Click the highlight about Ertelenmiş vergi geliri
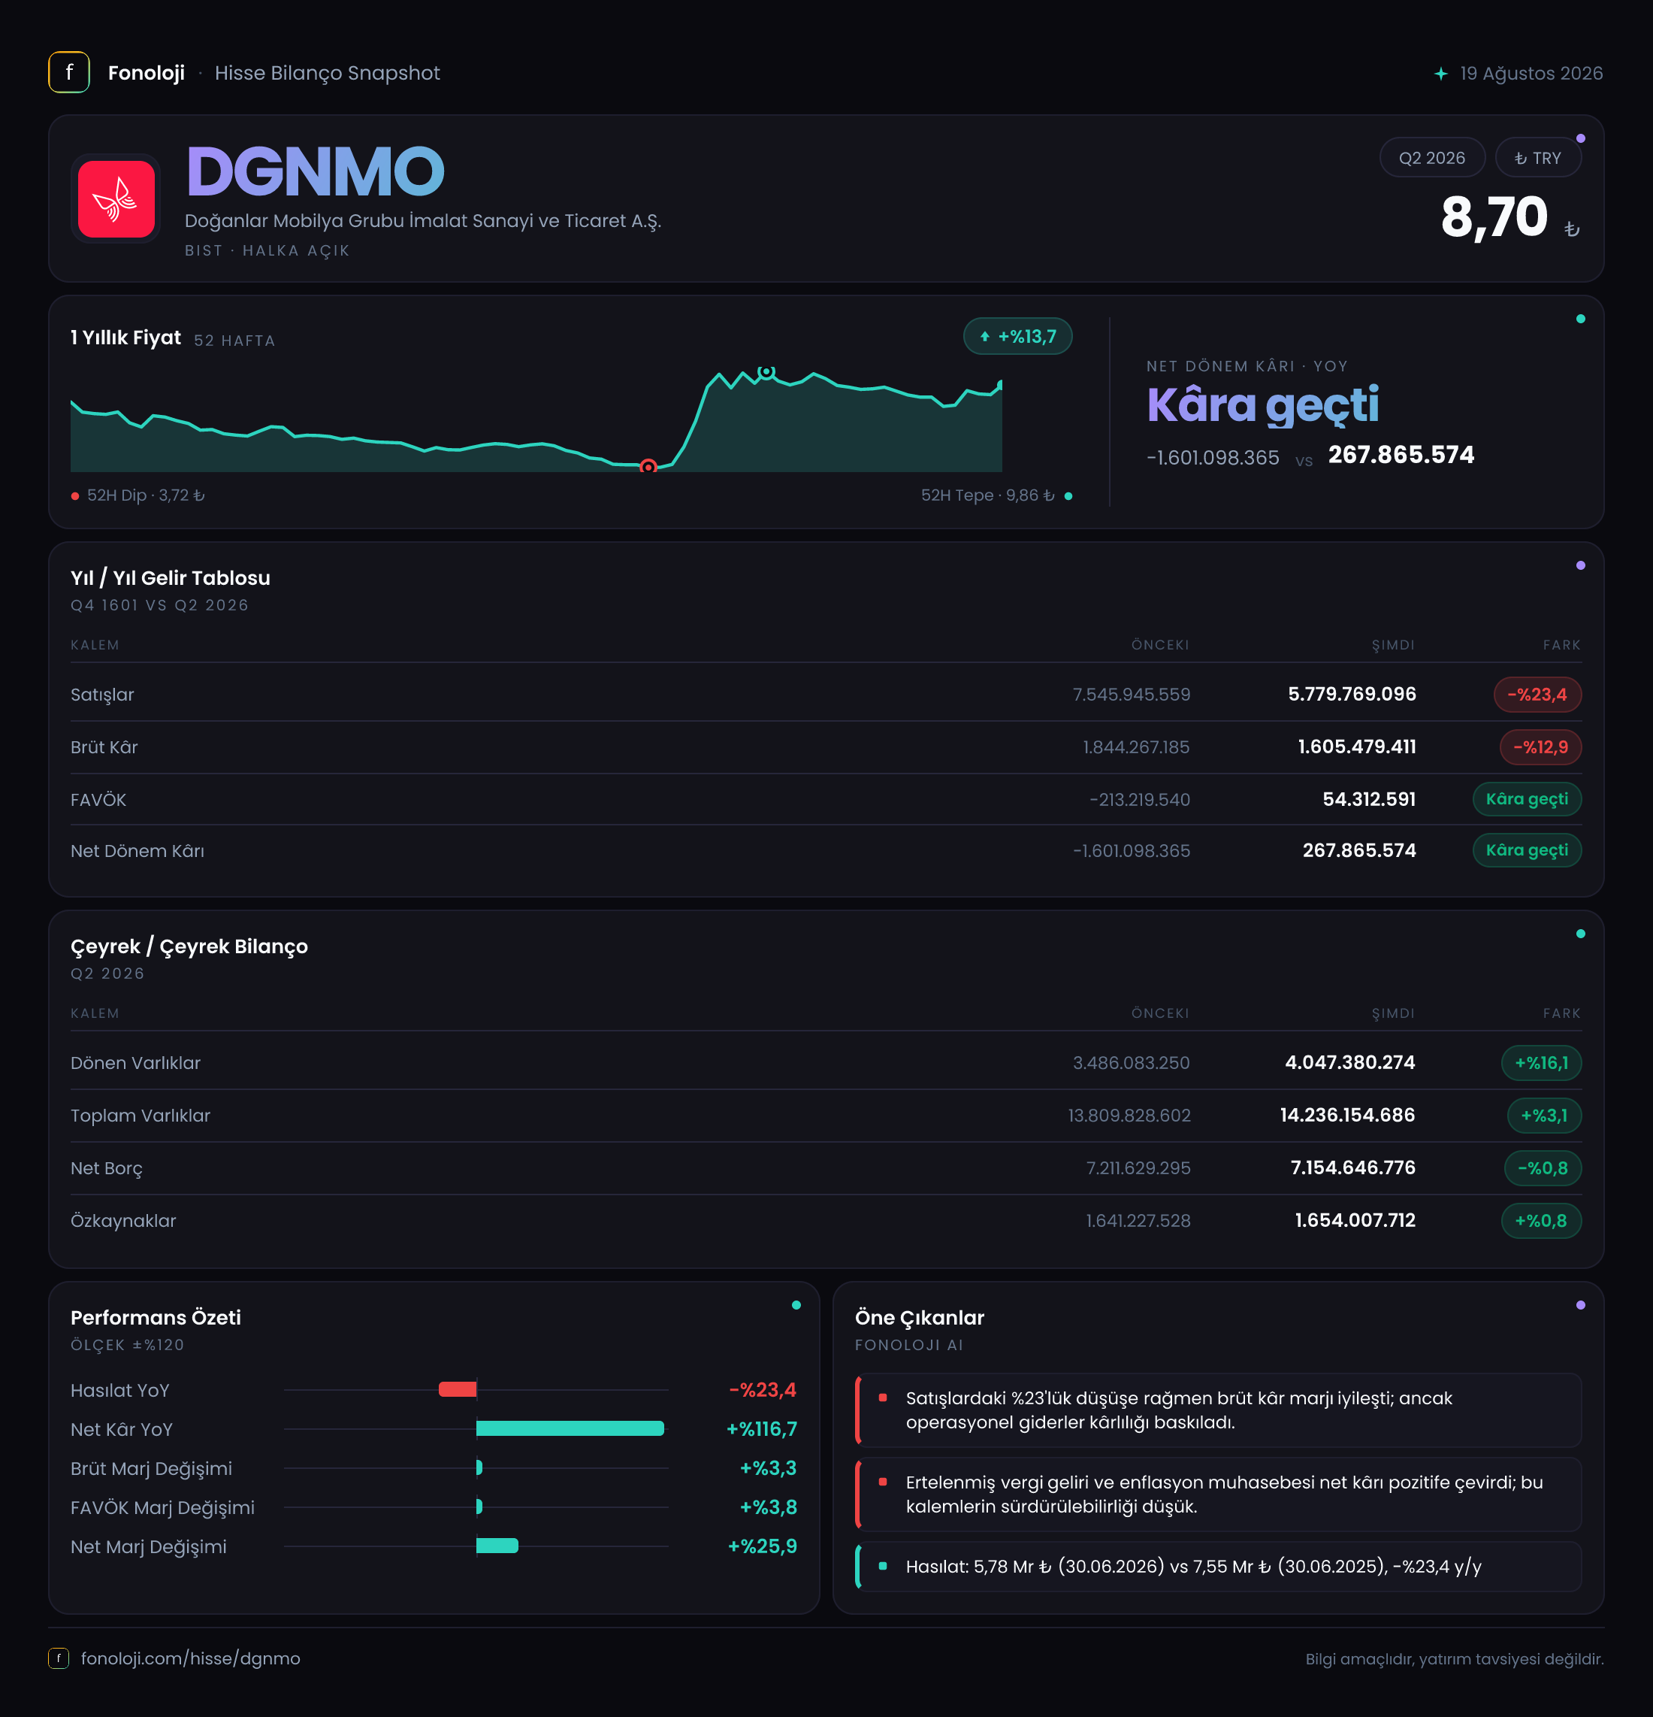 point(1219,1494)
